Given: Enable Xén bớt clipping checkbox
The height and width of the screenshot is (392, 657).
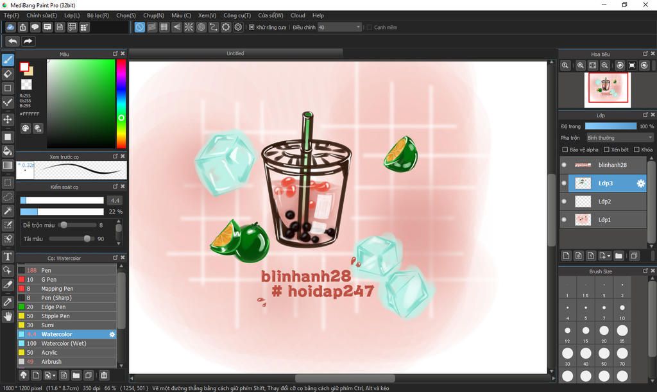Looking at the screenshot, I should tap(606, 149).
